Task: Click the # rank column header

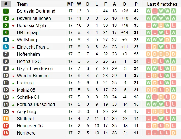Action: click(6, 4)
